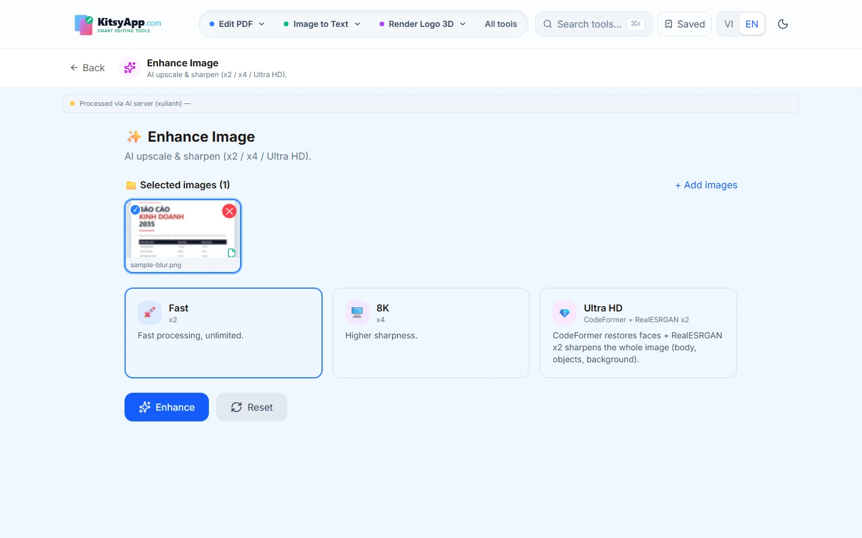
Task: Remove sample-blur.png with red X
Action: coord(229,211)
